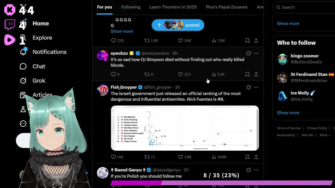
Task: Open more options on Fish_Groyper post
Action: point(256,87)
